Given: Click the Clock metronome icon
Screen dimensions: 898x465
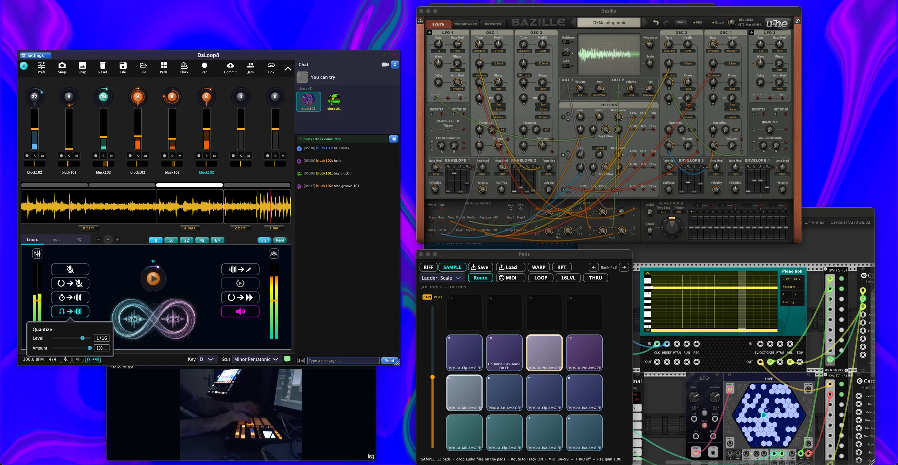Looking at the screenshot, I should coord(184,67).
